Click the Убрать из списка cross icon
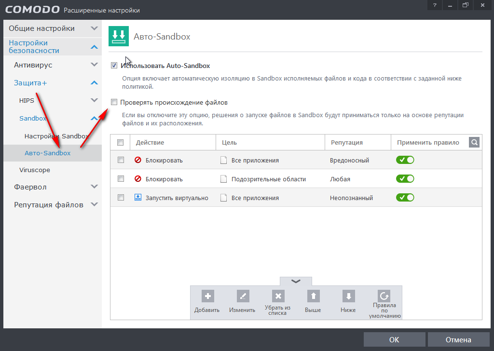Viewport: 494px width, 351px height. pos(278,296)
